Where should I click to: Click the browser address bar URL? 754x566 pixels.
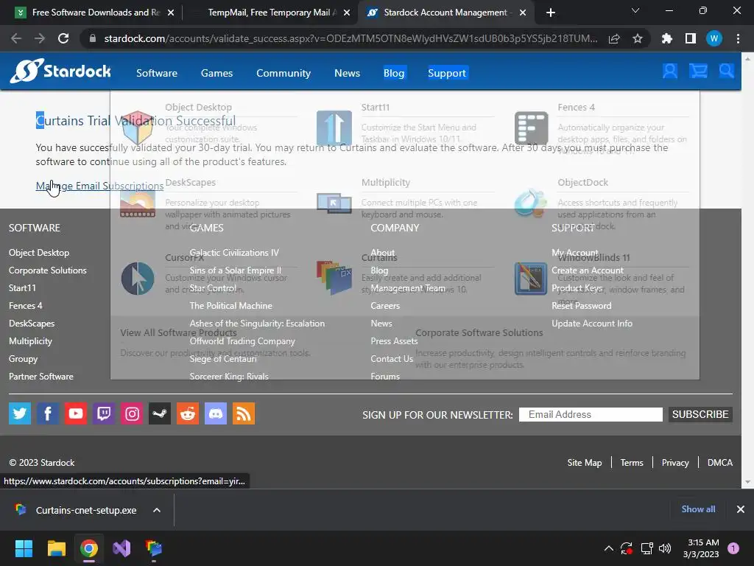point(350,38)
